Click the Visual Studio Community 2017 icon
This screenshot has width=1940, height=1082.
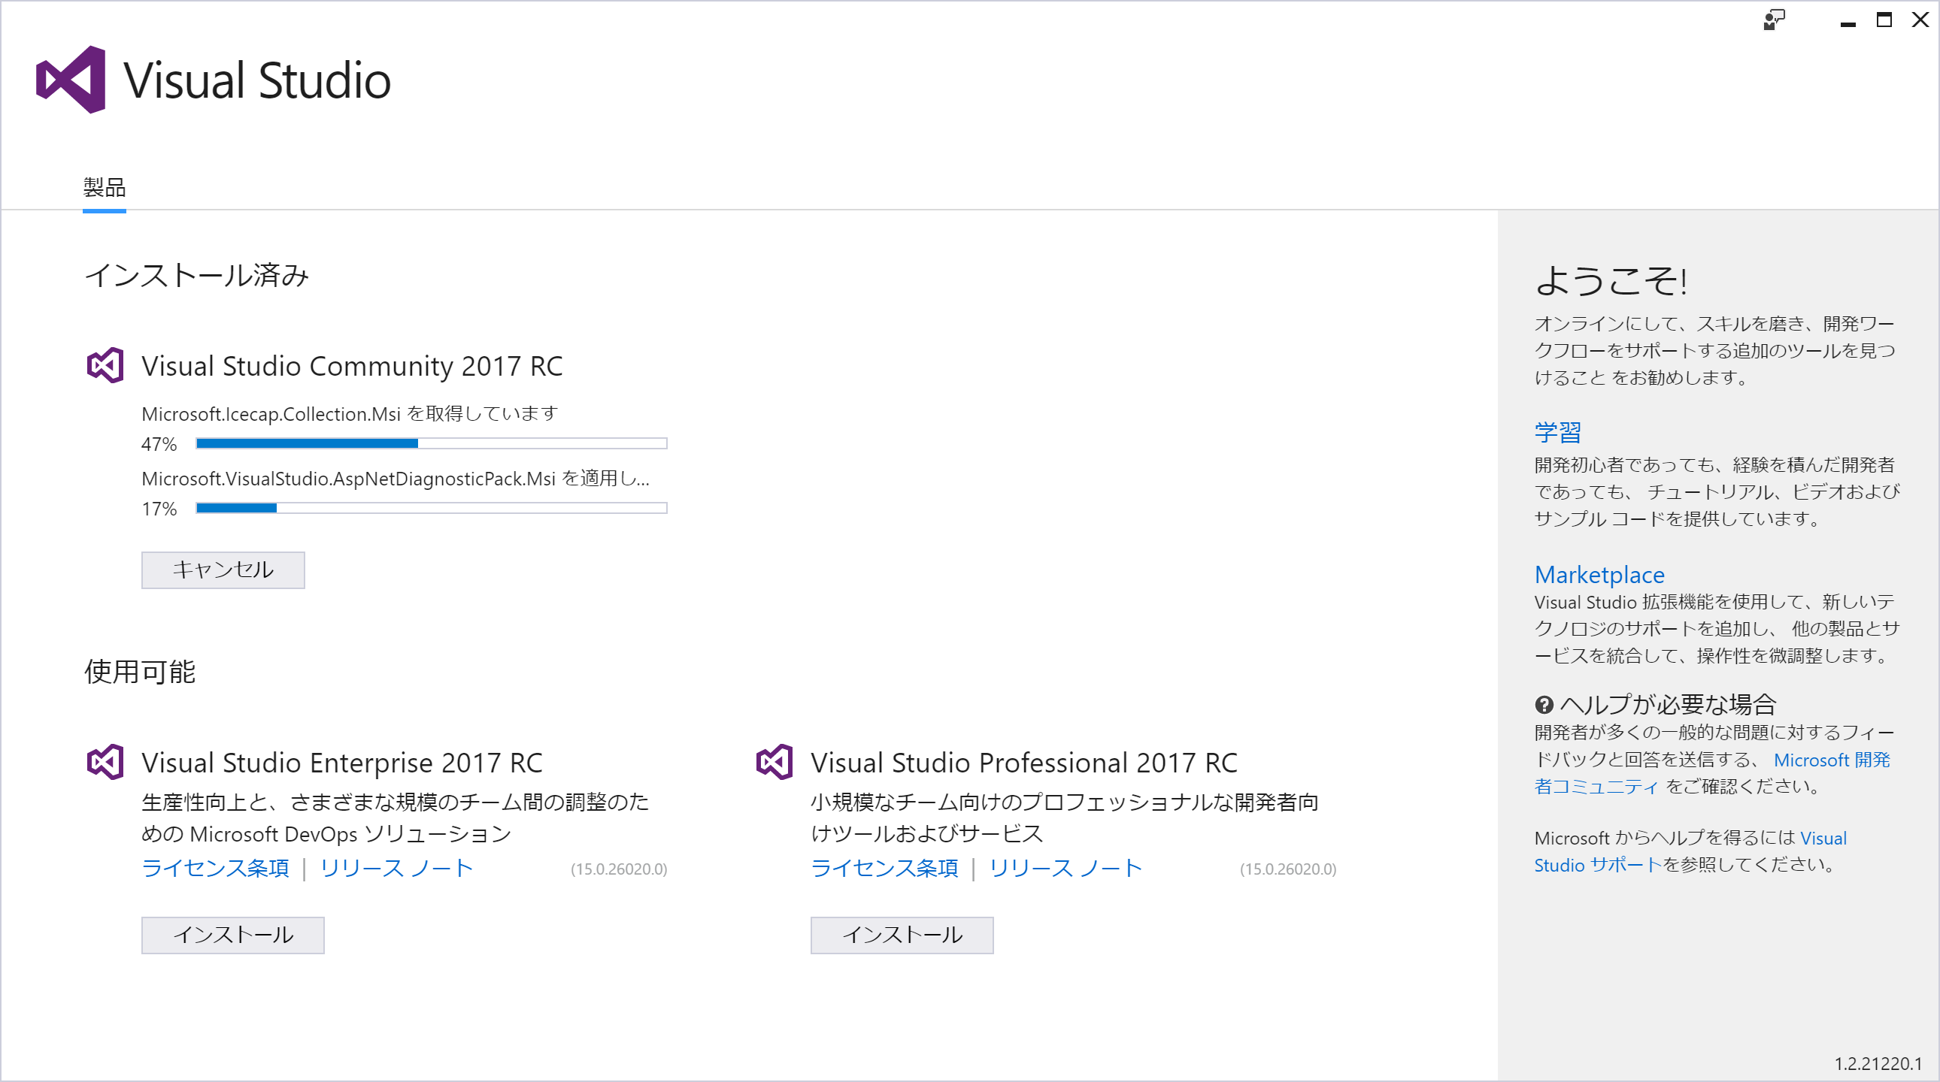(105, 366)
